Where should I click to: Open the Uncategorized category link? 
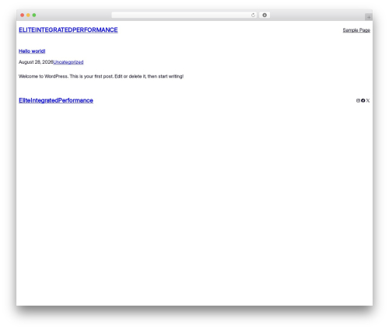click(x=68, y=62)
